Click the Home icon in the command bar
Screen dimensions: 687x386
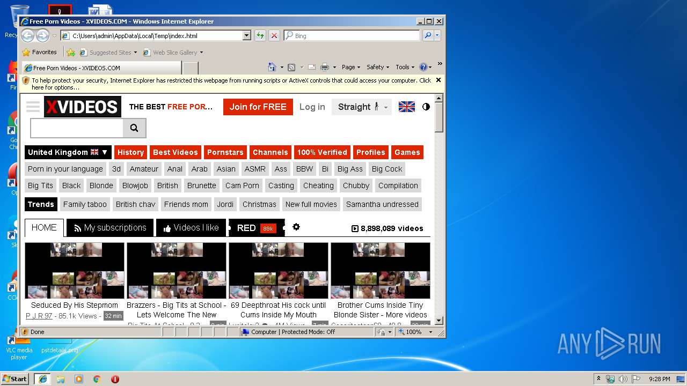coord(273,67)
